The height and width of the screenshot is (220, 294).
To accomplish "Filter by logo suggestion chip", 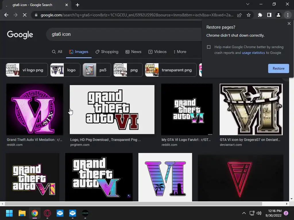I will click(65, 70).
